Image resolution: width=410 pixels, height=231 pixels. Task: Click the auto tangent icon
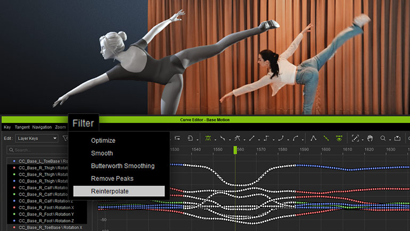pos(208,138)
